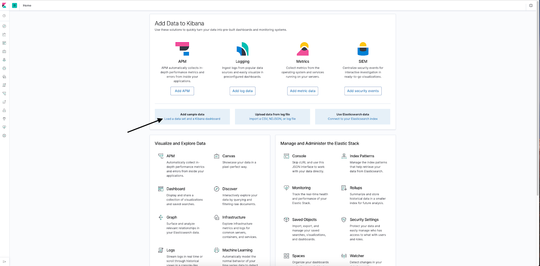Click the Canvas icon in Visualize and Explore

(217, 156)
